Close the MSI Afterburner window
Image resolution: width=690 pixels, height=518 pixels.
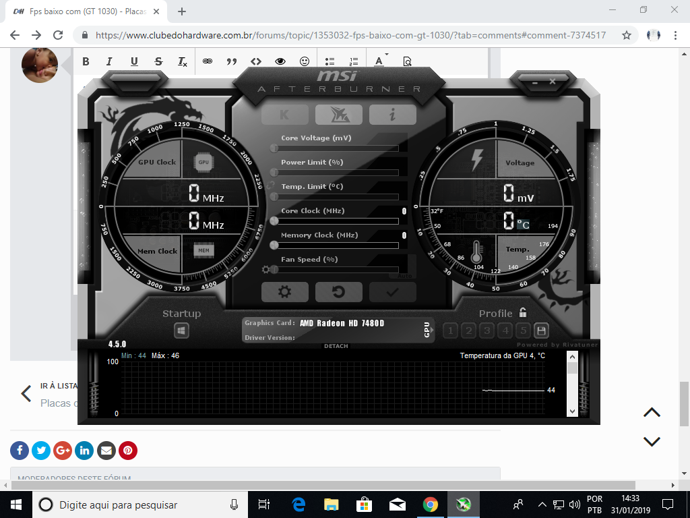[553, 82]
